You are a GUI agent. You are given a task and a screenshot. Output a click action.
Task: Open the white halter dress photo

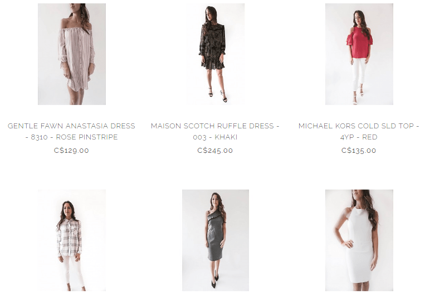359,240
